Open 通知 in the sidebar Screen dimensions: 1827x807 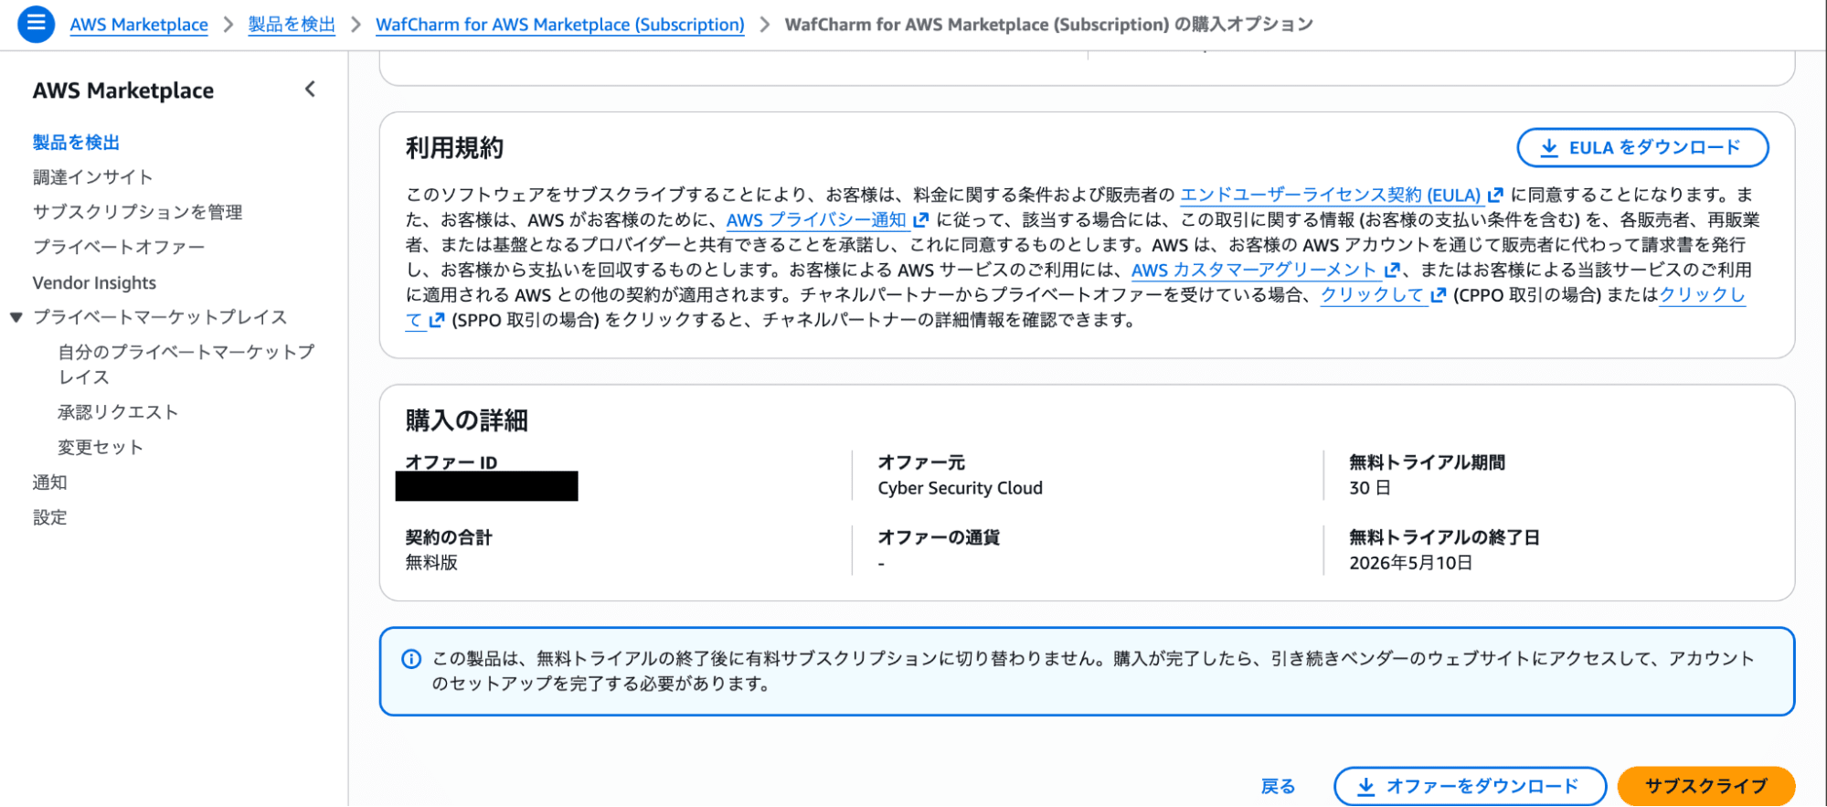point(50,483)
